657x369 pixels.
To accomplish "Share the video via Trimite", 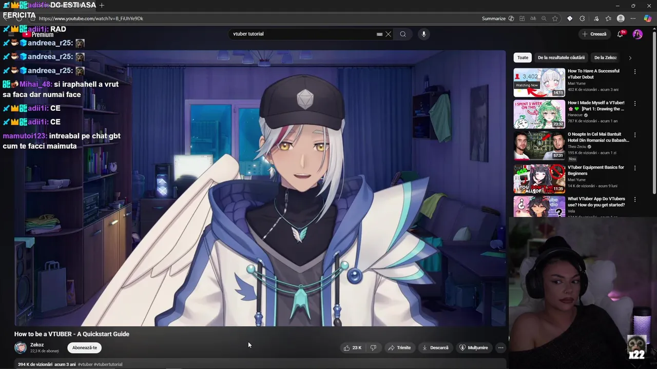I will tap(399, 347).
